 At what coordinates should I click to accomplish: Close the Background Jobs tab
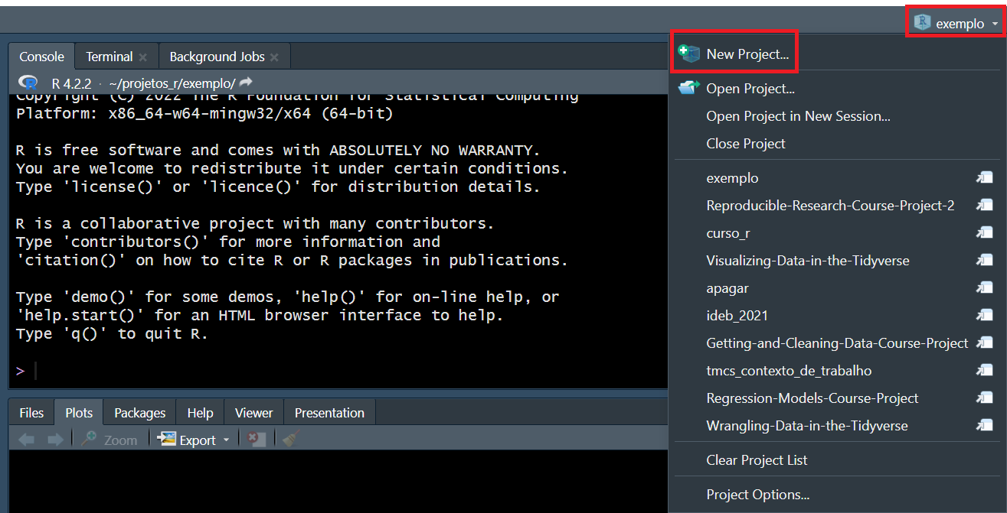[x=274, y=57]
